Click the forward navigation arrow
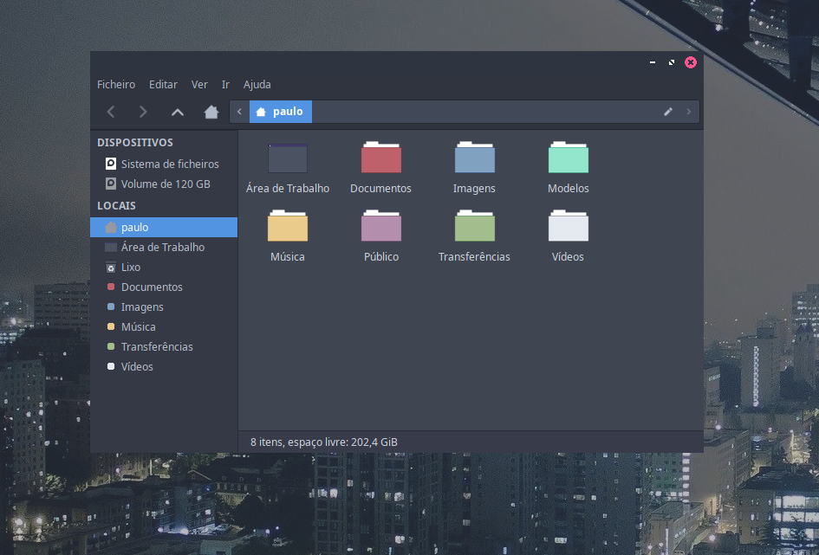Screen dimensions: 819x555 click(x=143, y=112)
